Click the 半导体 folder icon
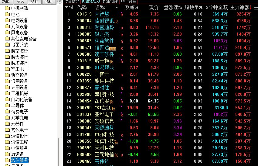The width and height of the screenshot is (258, 166). tap(7, 105)
